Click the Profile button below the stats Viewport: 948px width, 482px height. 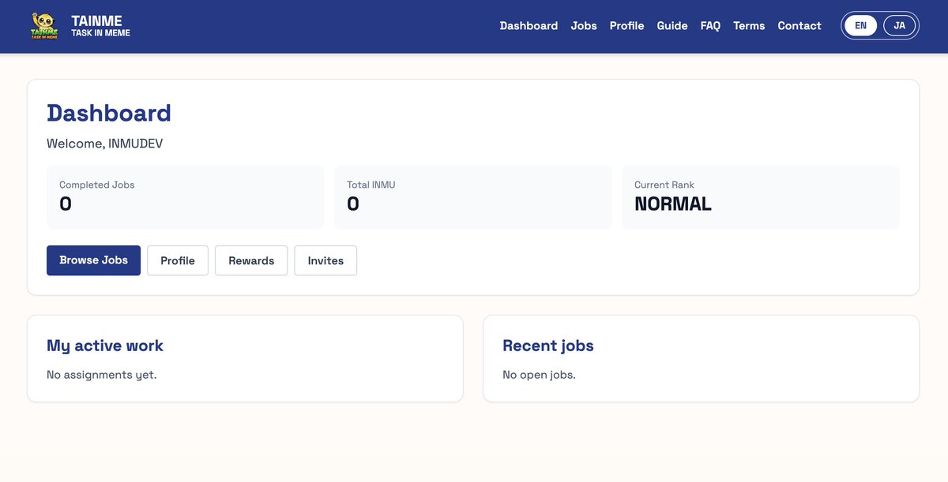[177, 260]
